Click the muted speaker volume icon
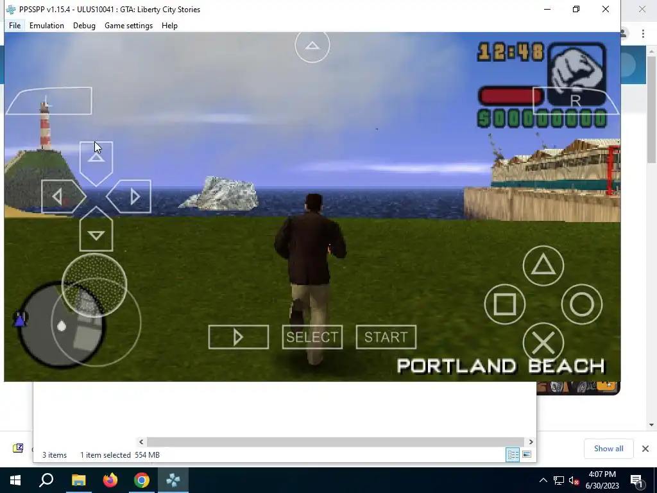Image resolution: width=657 pixels, height=493 pixels. 574,480
